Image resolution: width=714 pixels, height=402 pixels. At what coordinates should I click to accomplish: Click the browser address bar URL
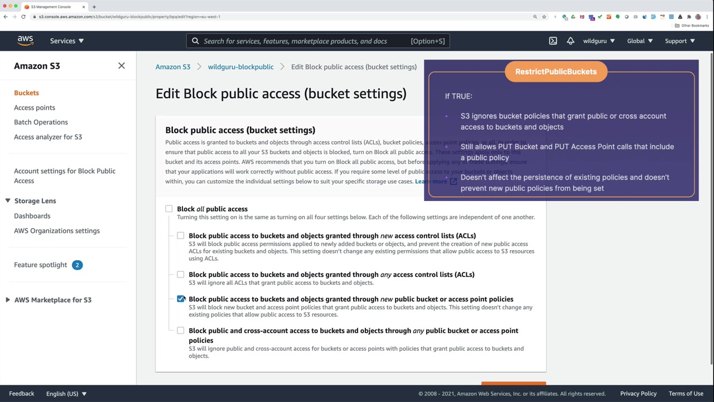tap(129, 17)
